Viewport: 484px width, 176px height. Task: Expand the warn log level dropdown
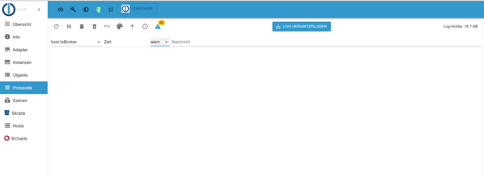[x=160, y=42]
